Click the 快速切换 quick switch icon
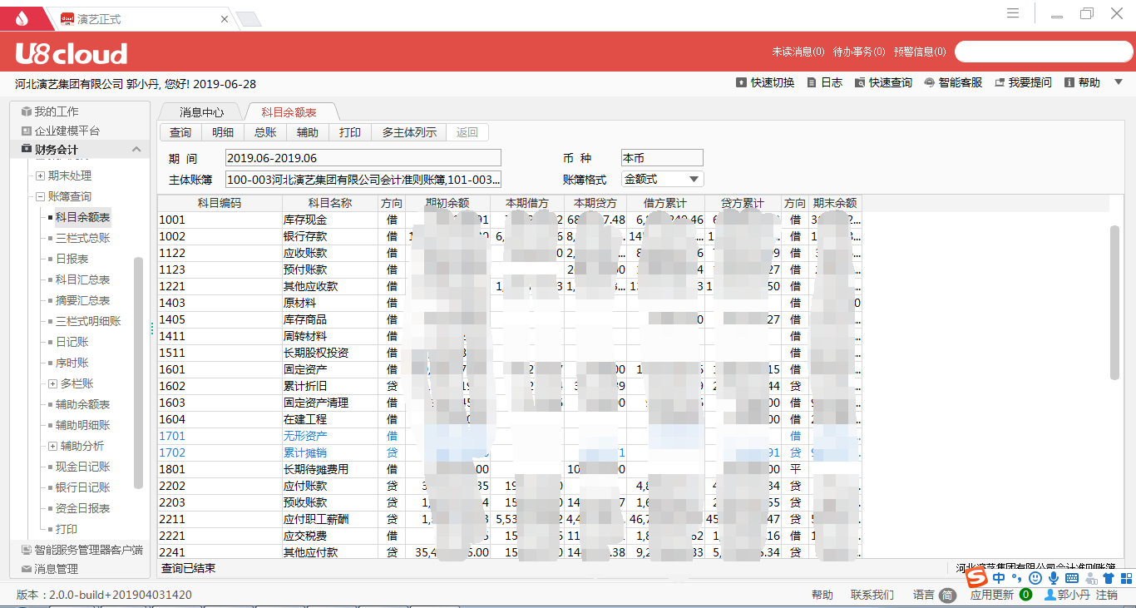Viewport: 1136px width, 608px height. [741, 83]
